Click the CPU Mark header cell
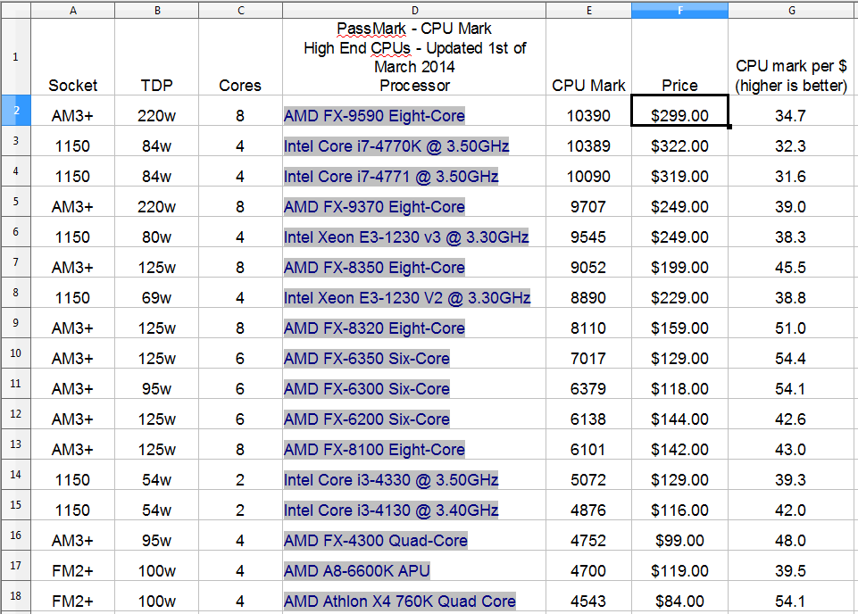 588,57
